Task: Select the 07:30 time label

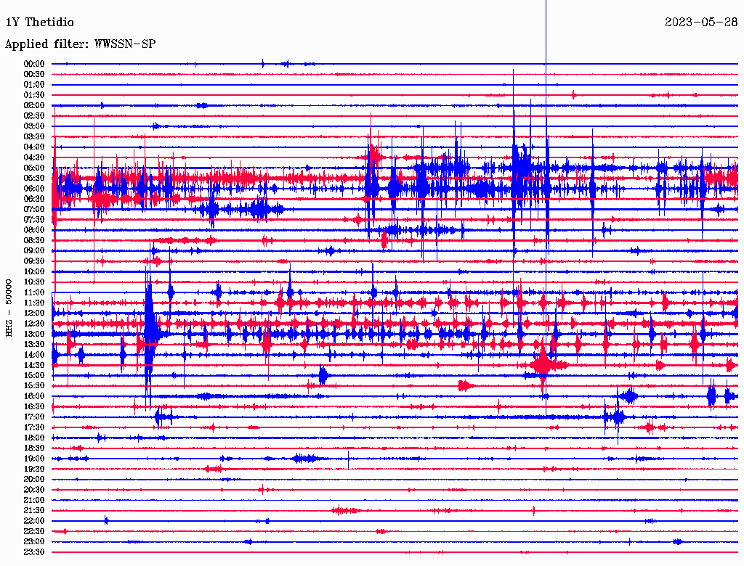Action: (x=34, y=220)
